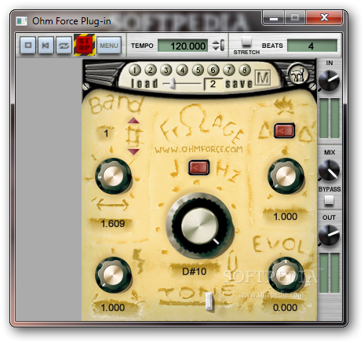Click the bottom-left knob beside the lightning mark
This screenshot has height=343, width=364.
click(113, 275)
